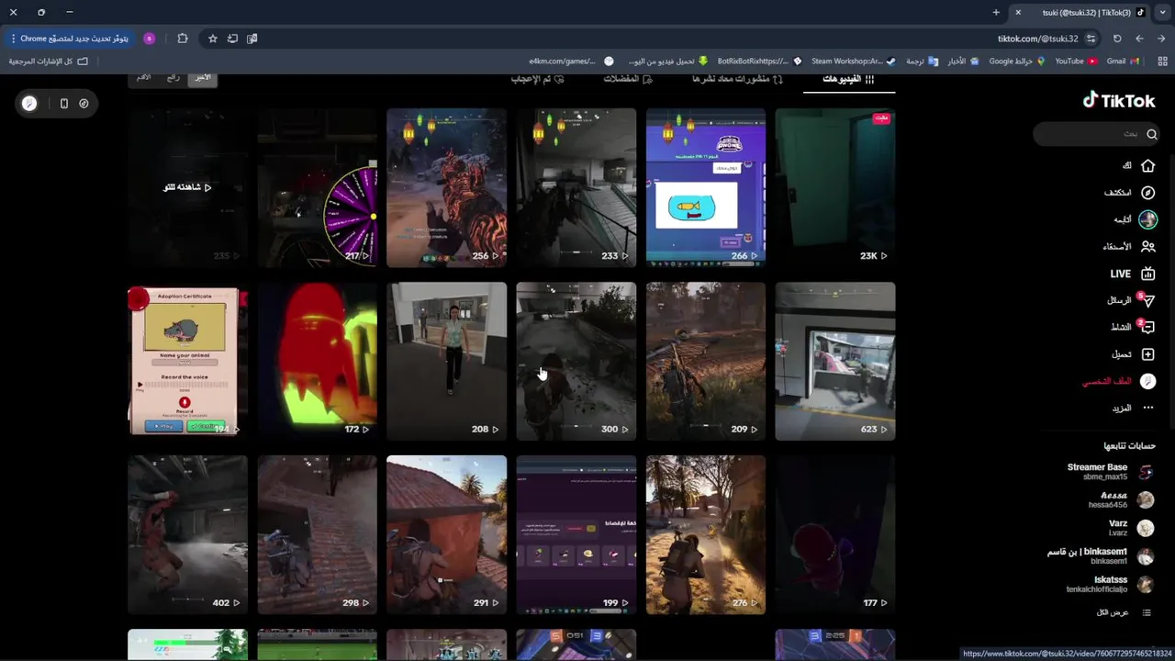Click the floating profile avatar icon
Image resolution: width=1175 pixels, height=661 pixels.
[29, 104]
